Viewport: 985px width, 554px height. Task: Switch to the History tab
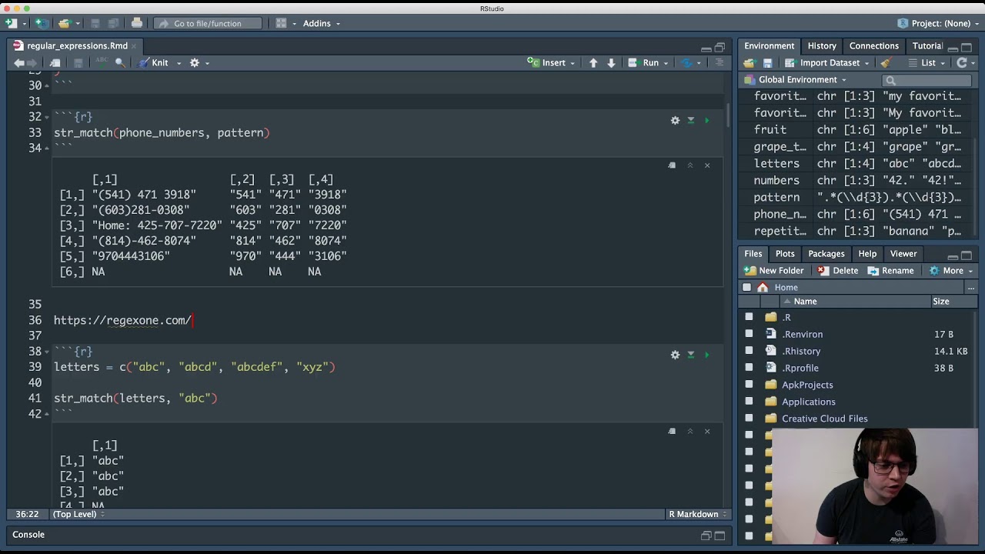click(x=822, y=46)
